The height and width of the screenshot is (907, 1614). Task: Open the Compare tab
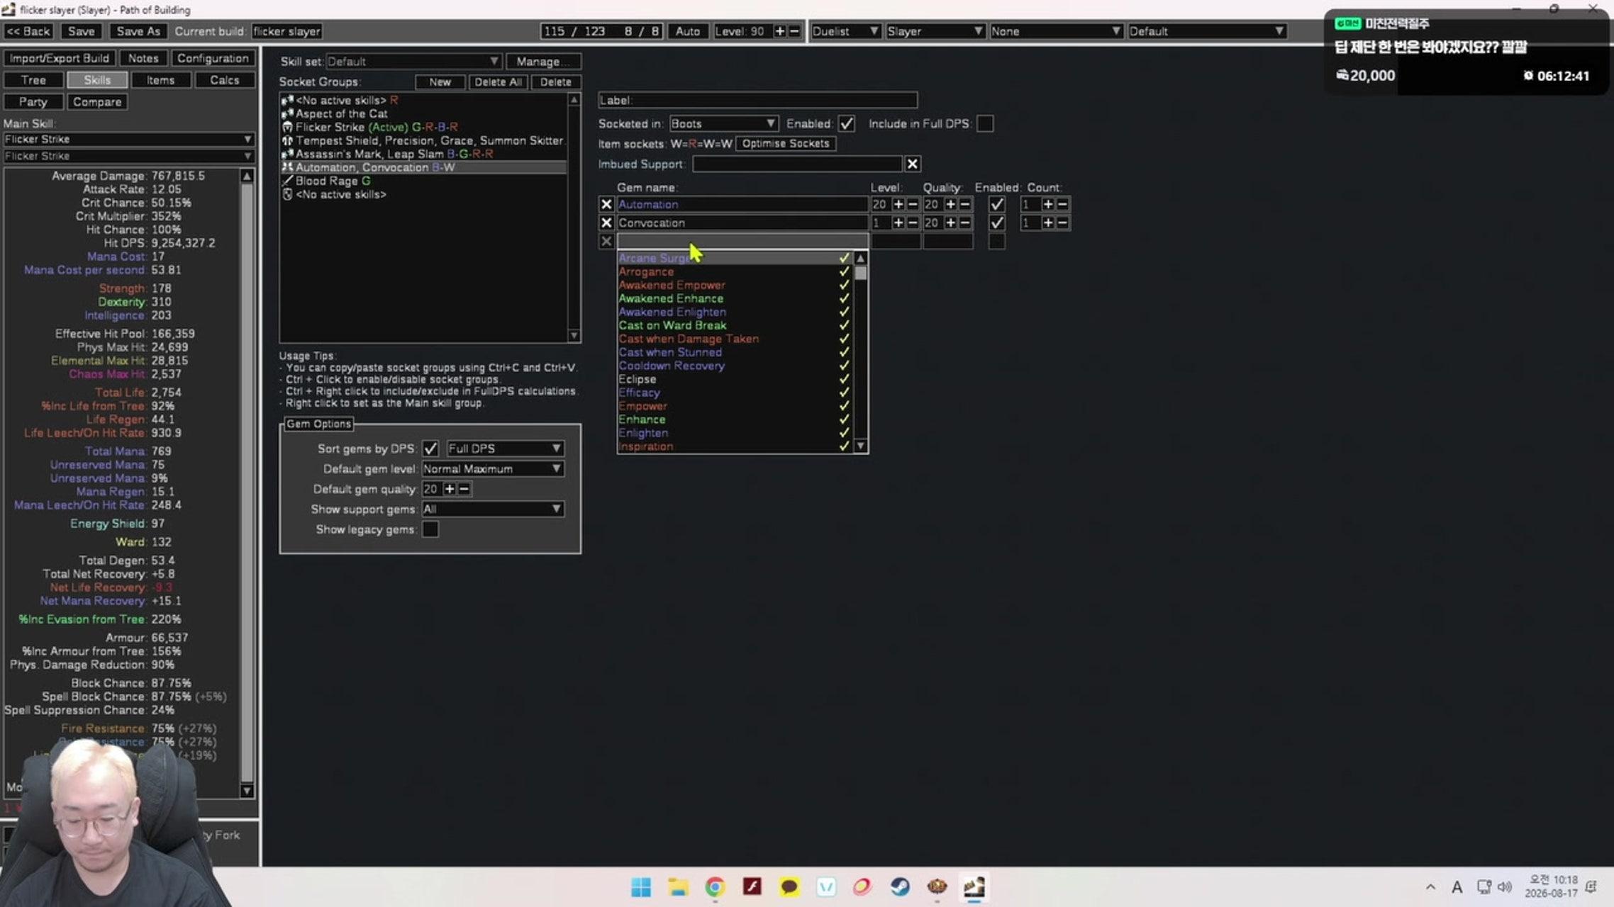coord(97,102)
